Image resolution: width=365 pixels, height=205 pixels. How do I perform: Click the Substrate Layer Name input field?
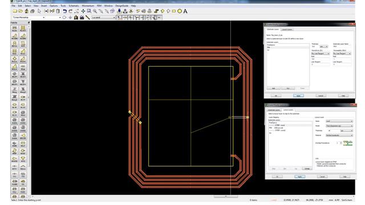[x=342, y=47]
